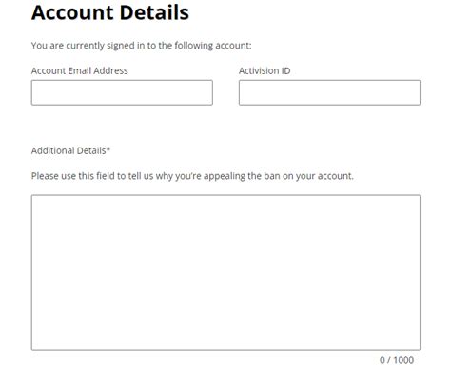Click the currently signed in notice text
Image resolution: width=451 pixels, height=374 pixels.
pos(141,46)
